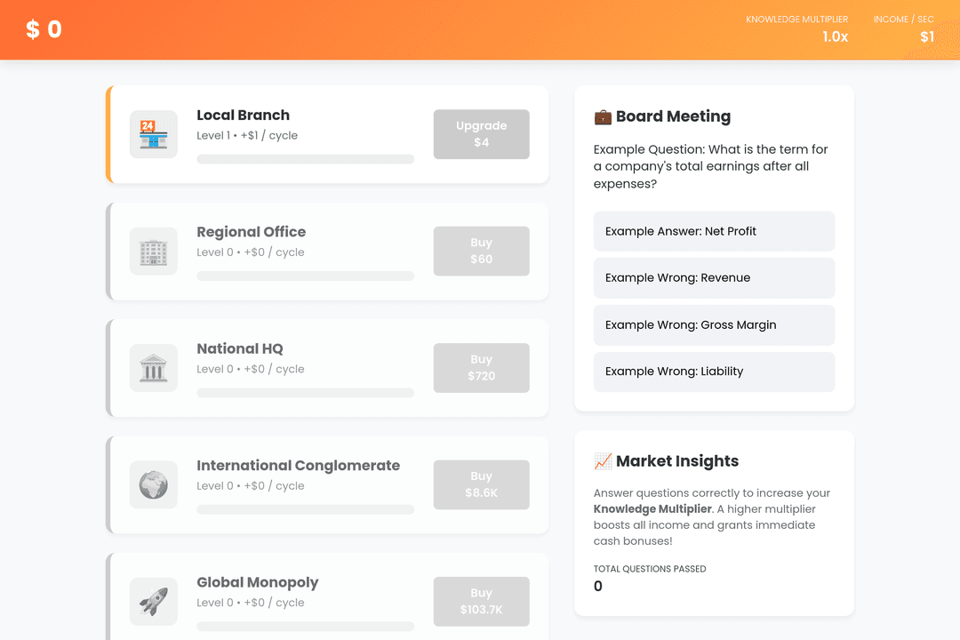Image resolution: width=960 pixels, height=640 pixels.
Task: Click the International Conglomerate progress bar
Action: pyautogui.click(x=306, y=509)
